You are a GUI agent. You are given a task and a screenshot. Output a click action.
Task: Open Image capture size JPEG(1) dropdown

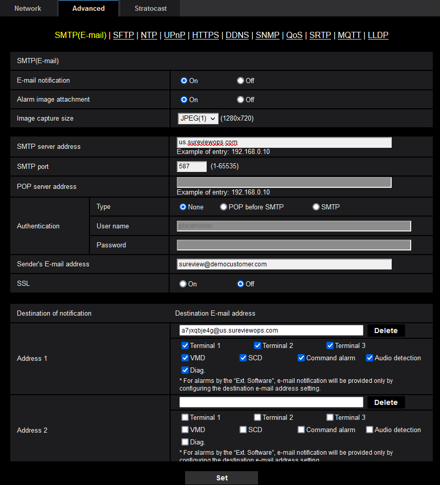tap(198, 119)
